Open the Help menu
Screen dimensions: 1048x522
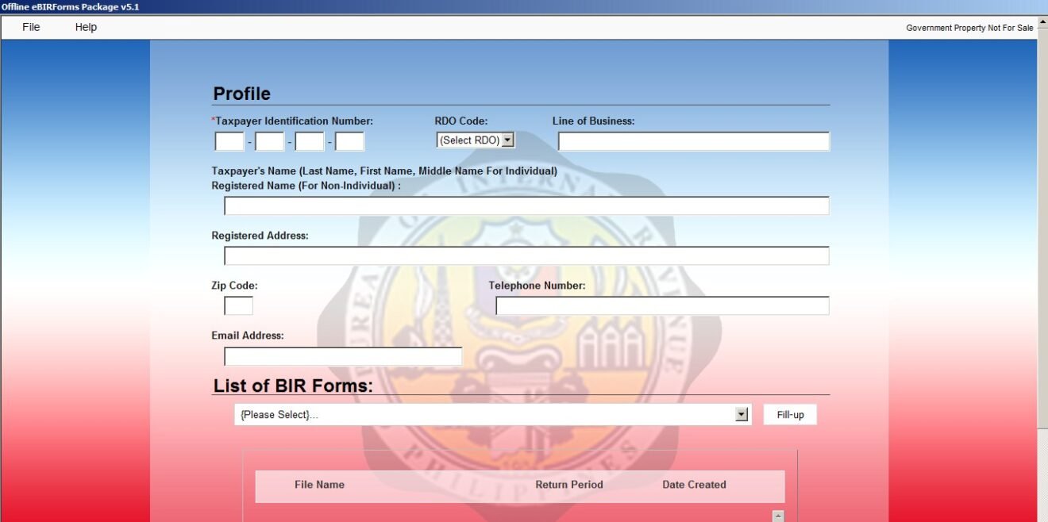86,27
